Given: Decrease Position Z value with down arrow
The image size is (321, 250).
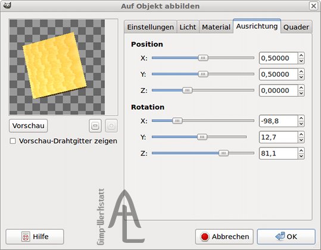Looking at the screenshot, I should tap(301, 93).
